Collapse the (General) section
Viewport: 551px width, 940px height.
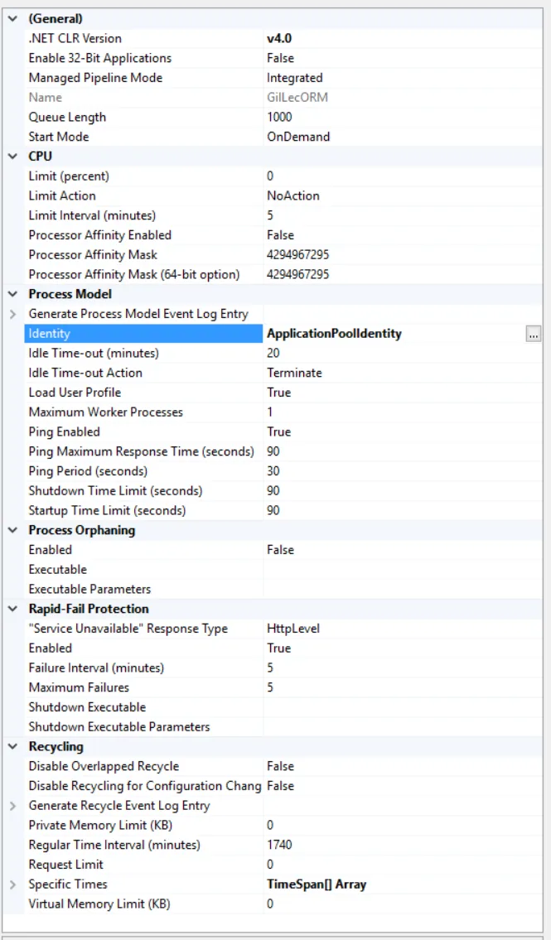[12, 18]
